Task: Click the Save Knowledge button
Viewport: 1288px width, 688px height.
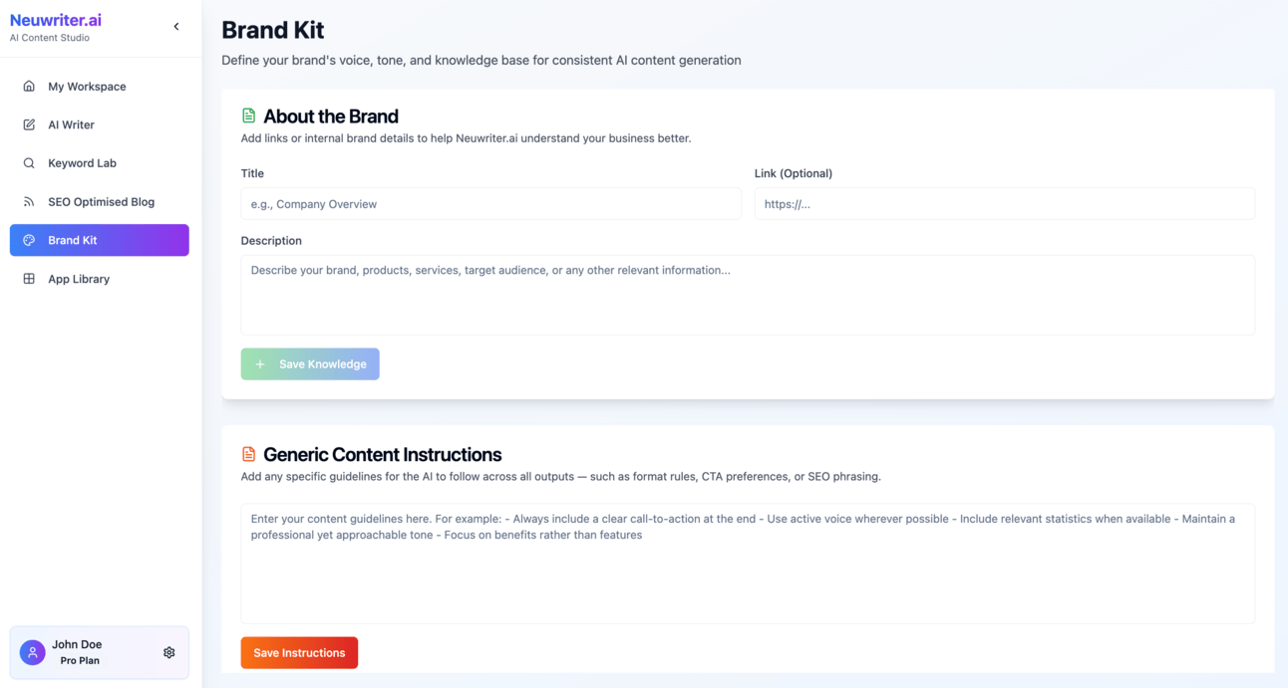Action: pyautogui.click(x=310, y=364)
